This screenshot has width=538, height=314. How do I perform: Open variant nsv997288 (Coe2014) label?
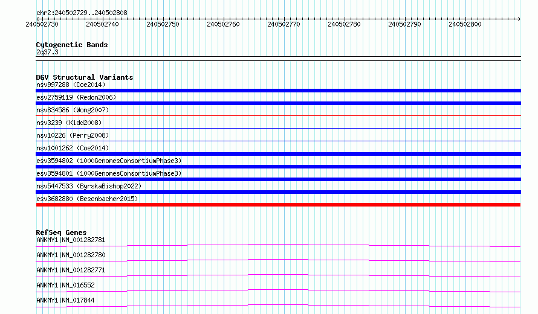[x=71, y=85]
